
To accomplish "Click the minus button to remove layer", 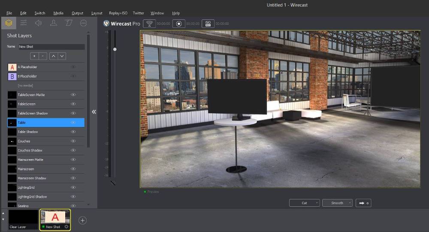I will point(43,56).
